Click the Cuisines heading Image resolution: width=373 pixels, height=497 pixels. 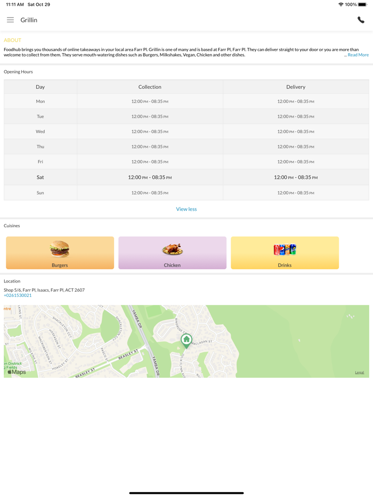(x=12, y=226)
